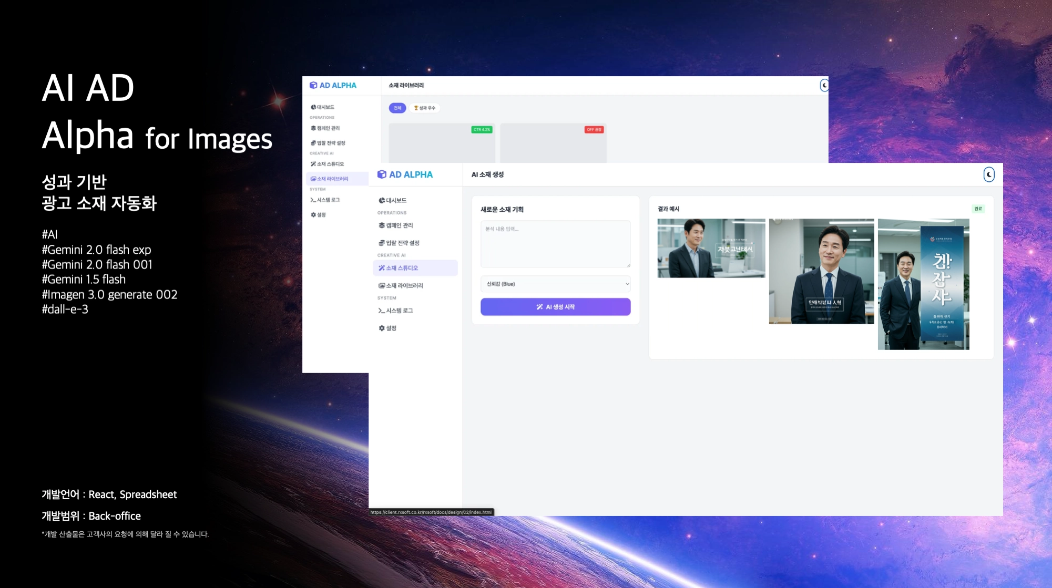Open 대시보드 in front sidebar
Image resolution: width=1052 pixels, height=588 pixels.
(x=395, y=200)
